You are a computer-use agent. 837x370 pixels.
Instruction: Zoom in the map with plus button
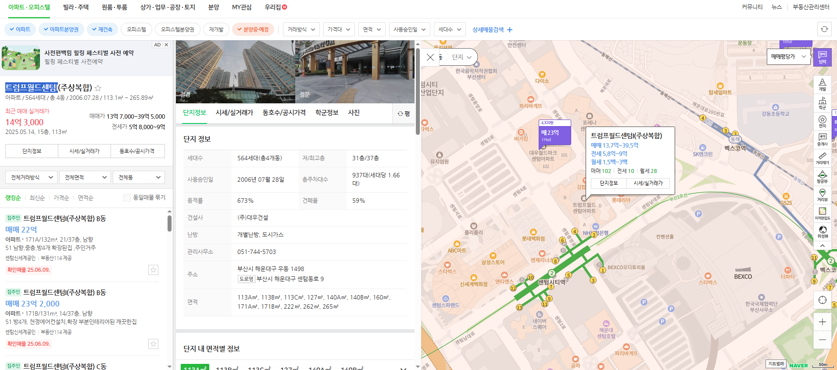(x=822, y=322)
